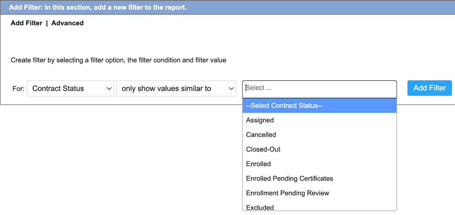455x215 pixels.
Task: Choose Closed-Out in the list
Action: pos(263,149)
